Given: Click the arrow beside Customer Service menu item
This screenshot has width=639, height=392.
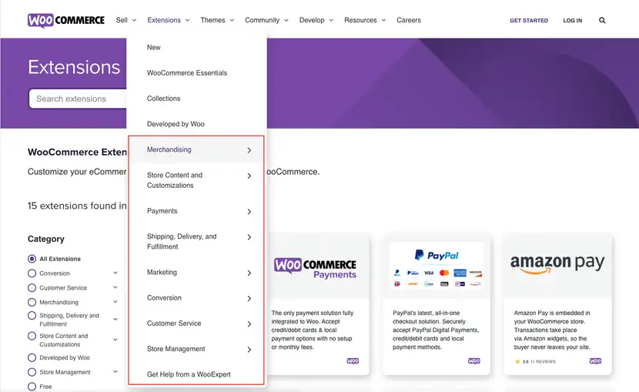Looking at the screenshot, I should point(249,324).
